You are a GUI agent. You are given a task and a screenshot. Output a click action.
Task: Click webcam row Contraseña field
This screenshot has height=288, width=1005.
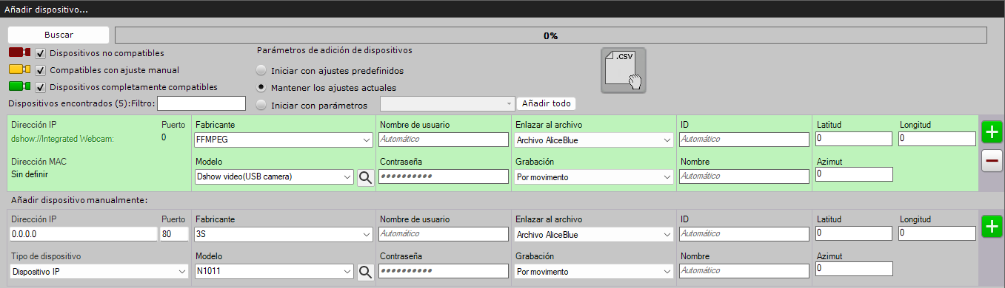point(443,176)
